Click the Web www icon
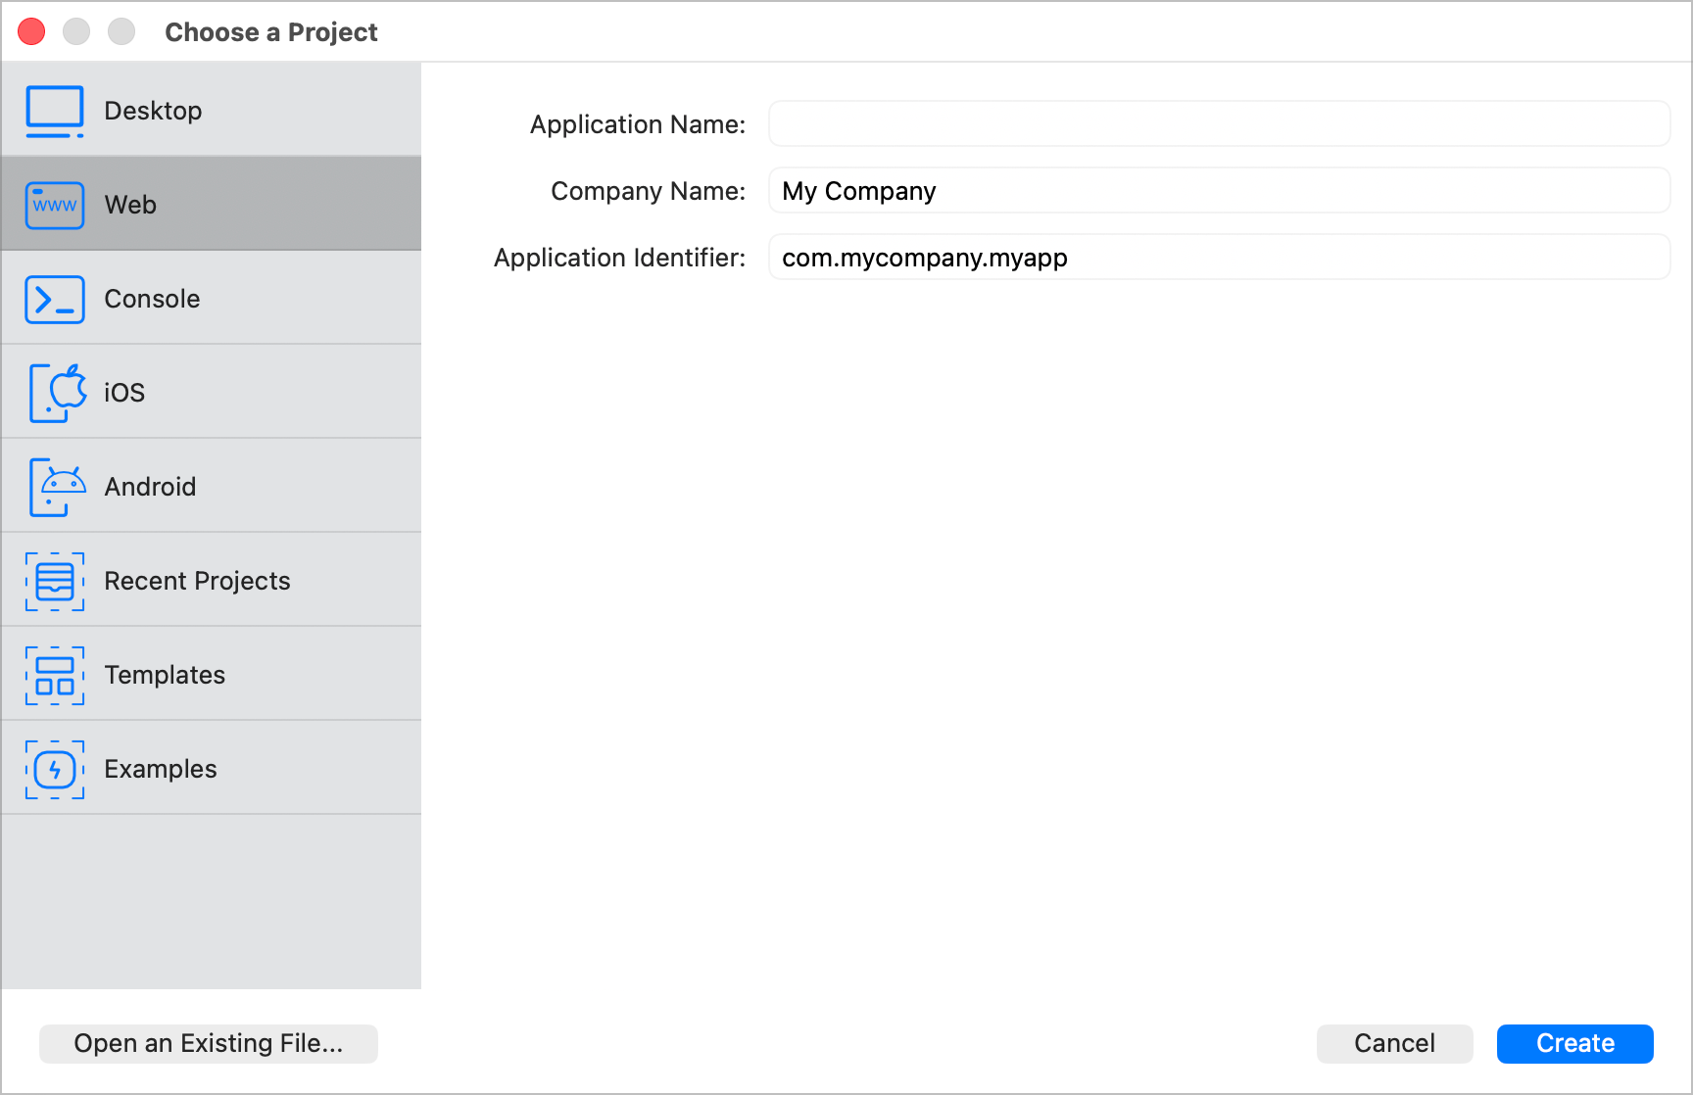Viewport: 1693px width, 1095px height. [x=55, y=205]
